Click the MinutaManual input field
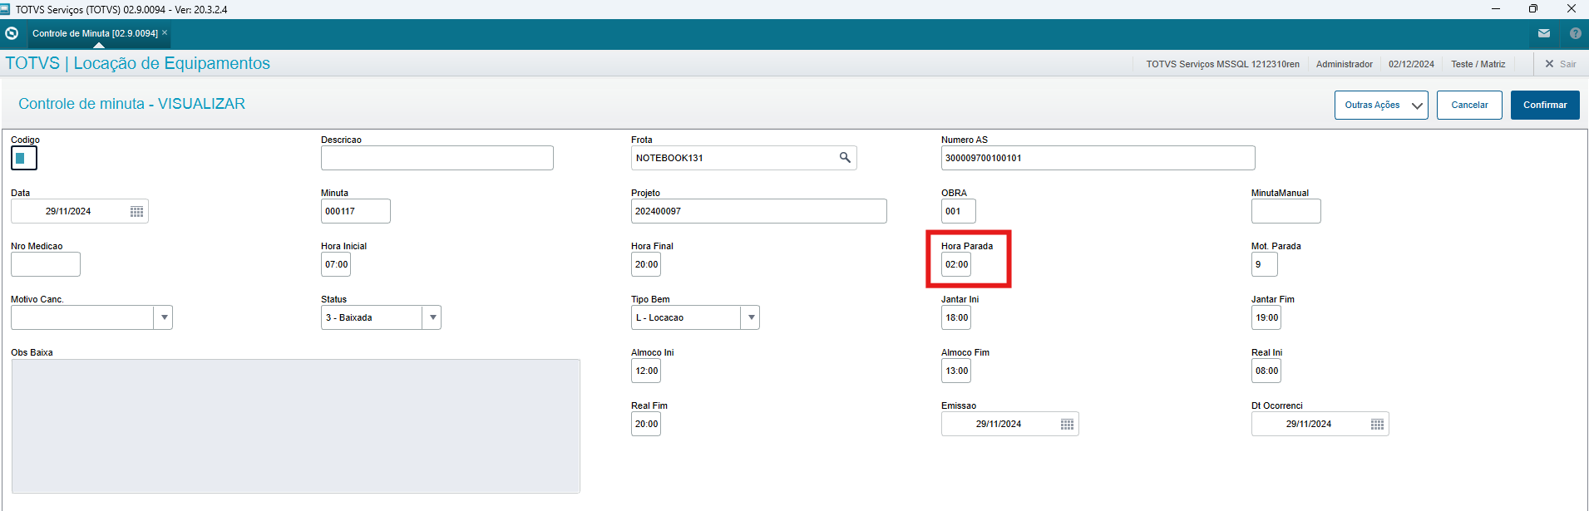 point(1286,211)
